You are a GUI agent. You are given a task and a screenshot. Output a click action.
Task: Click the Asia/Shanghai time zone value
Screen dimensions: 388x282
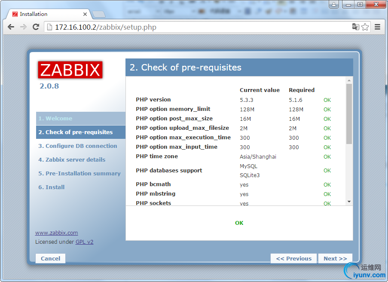(258, 157)
